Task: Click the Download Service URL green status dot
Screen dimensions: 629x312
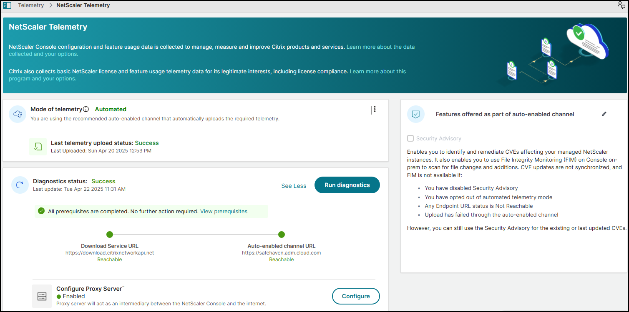Action: tap(110, 235)
